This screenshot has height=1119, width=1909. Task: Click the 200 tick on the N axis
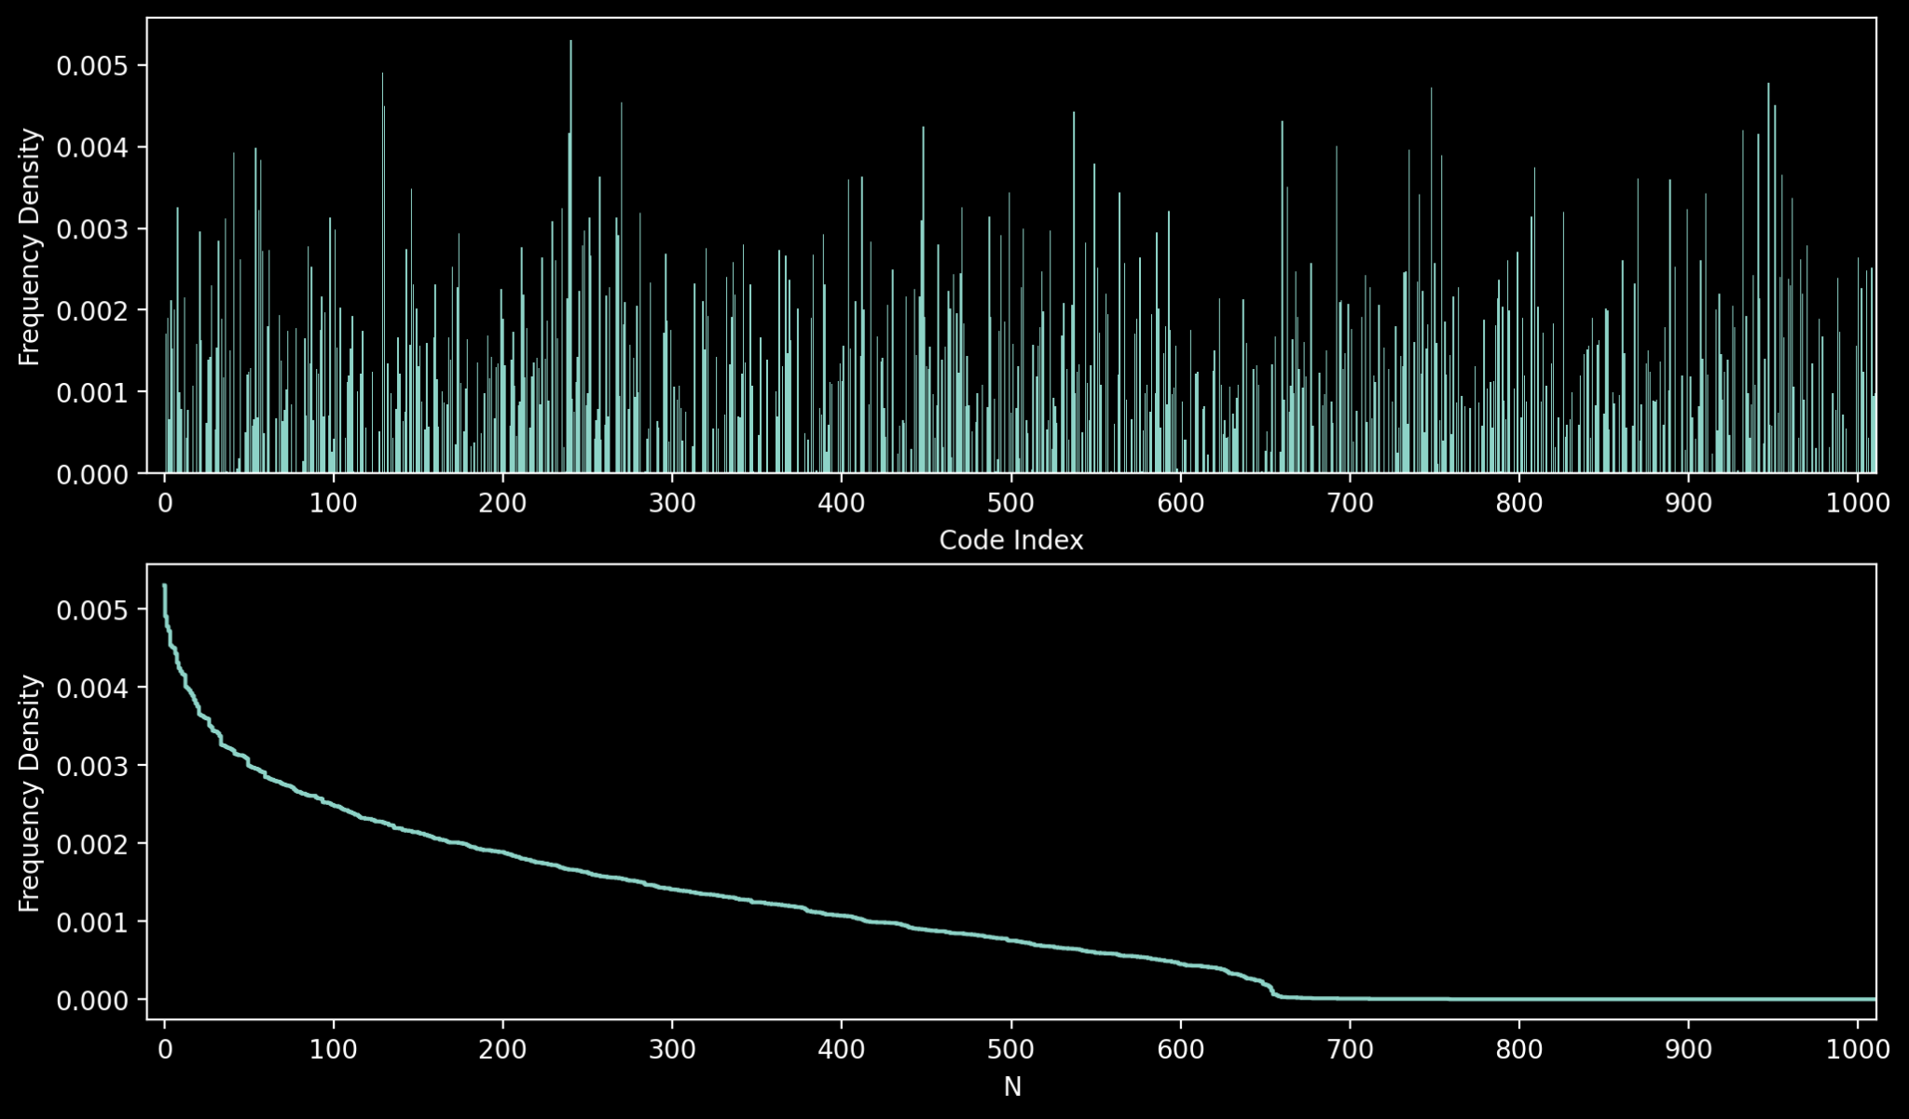click(x=502, y=1050)
